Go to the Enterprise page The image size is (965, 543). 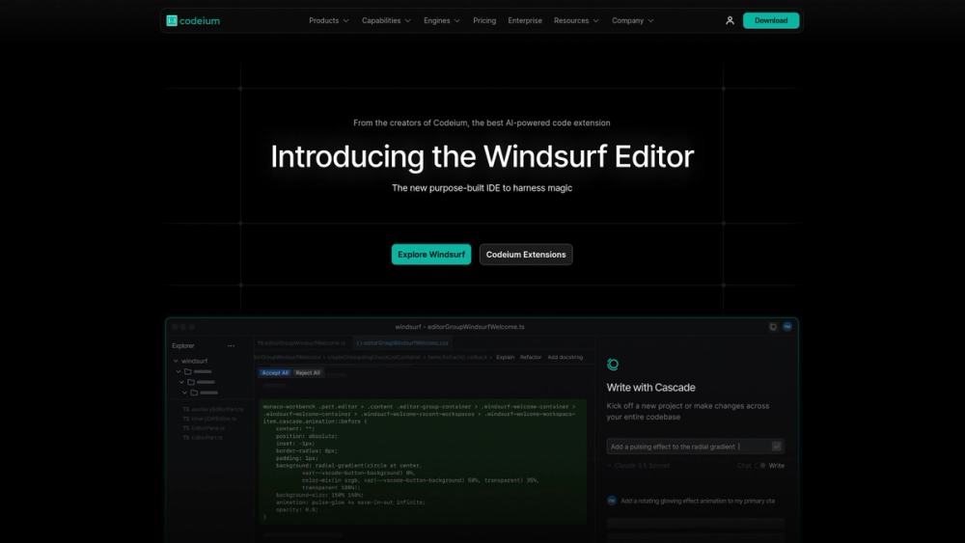(525, 20)
